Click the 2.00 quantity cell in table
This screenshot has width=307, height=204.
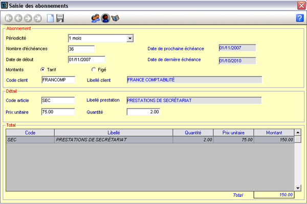(193, 139)
